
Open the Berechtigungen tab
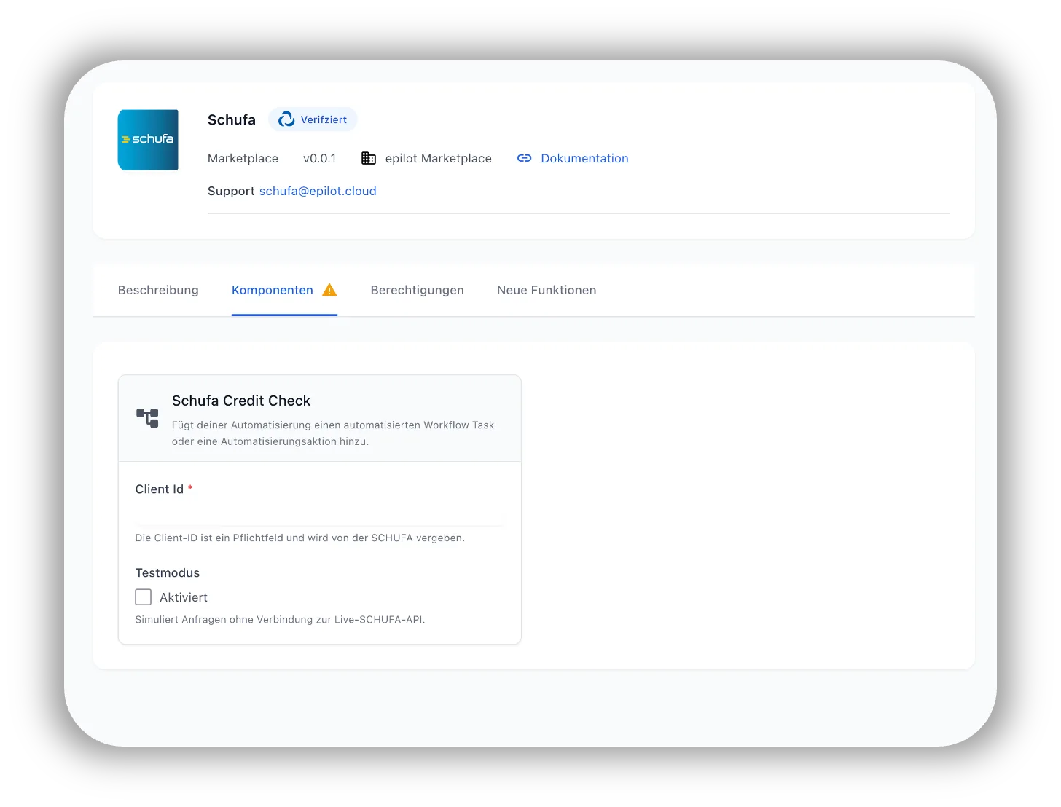click(418, 291)
